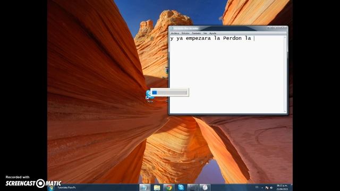Open Skype from the taskbar
The width and height of the screenshot is (340, 191).
tap(181, 187)
